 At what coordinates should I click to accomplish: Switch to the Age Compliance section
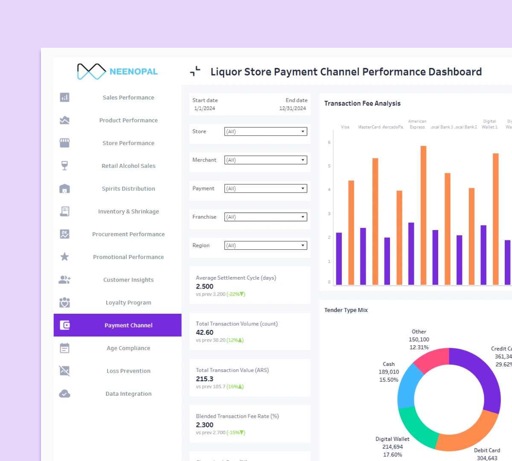tap(128, 348)
